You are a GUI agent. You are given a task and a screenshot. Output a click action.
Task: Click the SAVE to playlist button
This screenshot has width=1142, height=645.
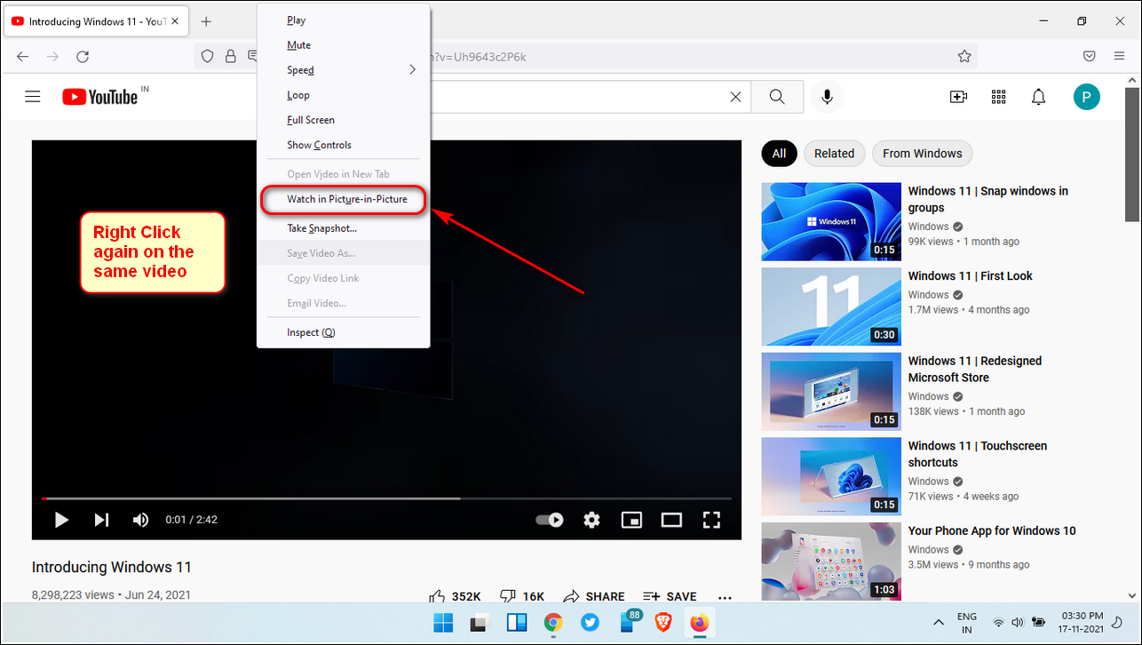pos(670,596)
